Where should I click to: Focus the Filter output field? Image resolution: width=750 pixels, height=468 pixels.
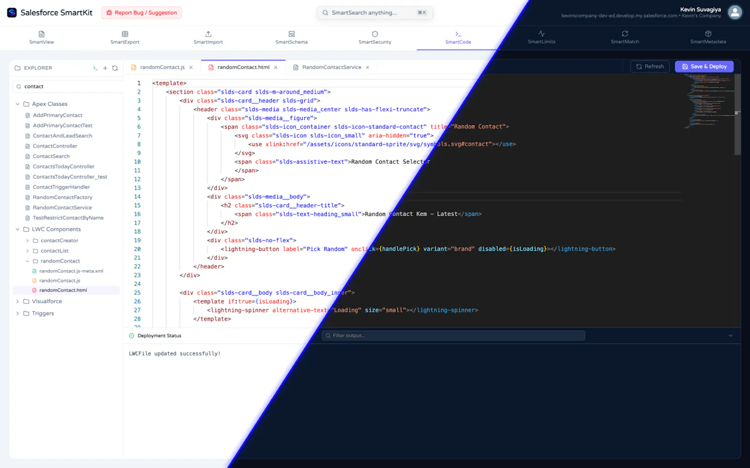point(453,336)
